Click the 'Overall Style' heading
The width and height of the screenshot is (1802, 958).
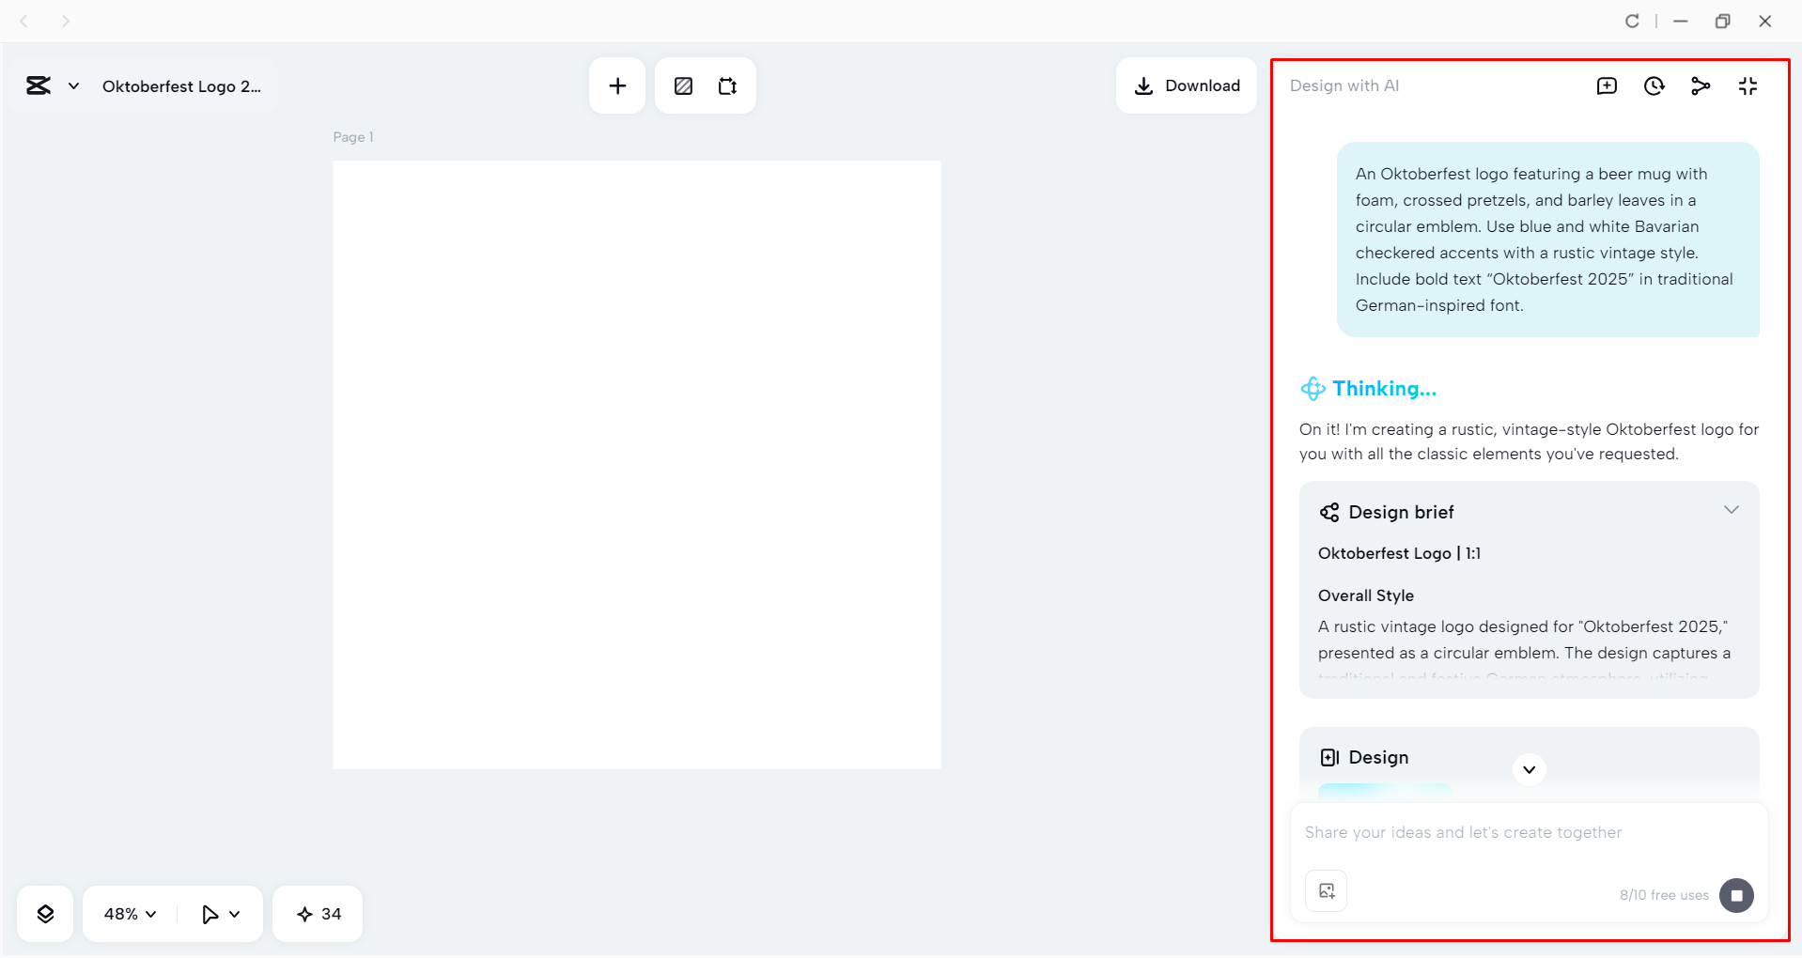coord(1365,595)
